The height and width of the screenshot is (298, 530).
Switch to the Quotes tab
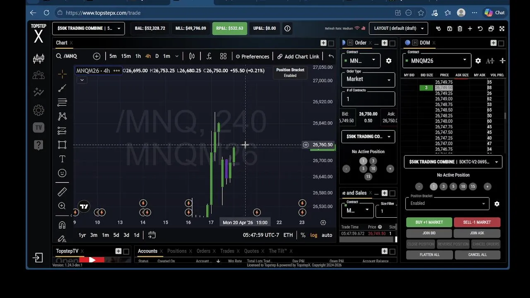251,251
